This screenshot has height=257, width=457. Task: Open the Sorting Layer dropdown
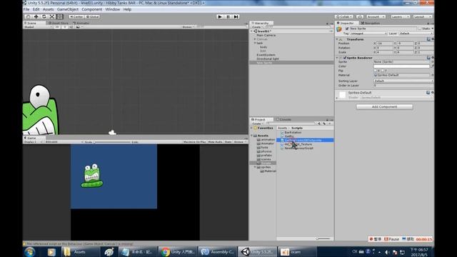pos(403,81)
